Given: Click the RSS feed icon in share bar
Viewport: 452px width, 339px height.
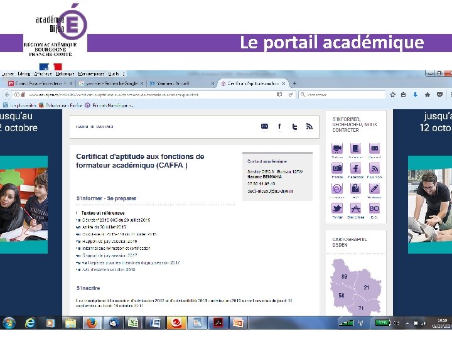Looking at the screenshot, I should coord(309,126).
